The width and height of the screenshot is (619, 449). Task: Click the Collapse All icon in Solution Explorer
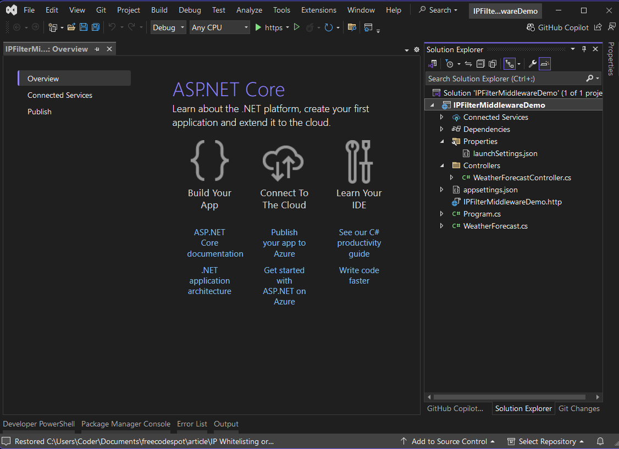click(x=480, y=64)
